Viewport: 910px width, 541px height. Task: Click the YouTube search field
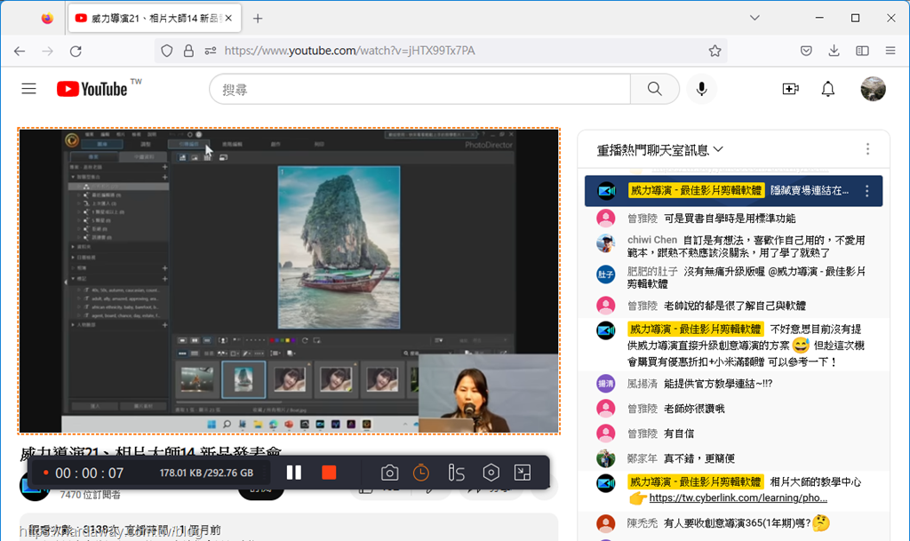[419, 90]
